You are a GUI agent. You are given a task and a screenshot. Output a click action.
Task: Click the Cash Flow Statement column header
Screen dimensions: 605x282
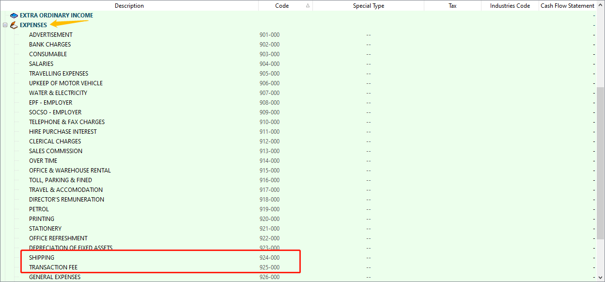(x=567, y=6)
